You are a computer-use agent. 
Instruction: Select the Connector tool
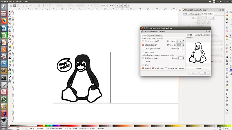10,81
